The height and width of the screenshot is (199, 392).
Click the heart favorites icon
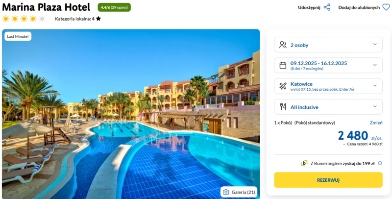pos(386,7)
